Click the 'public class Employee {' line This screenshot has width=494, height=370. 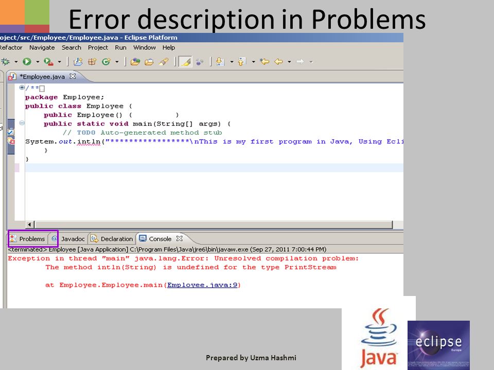point(79,106)
